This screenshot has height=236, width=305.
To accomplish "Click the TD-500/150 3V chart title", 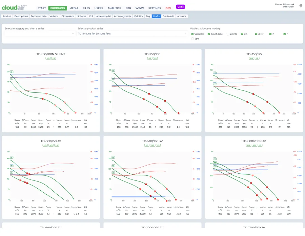I will 51,141.
